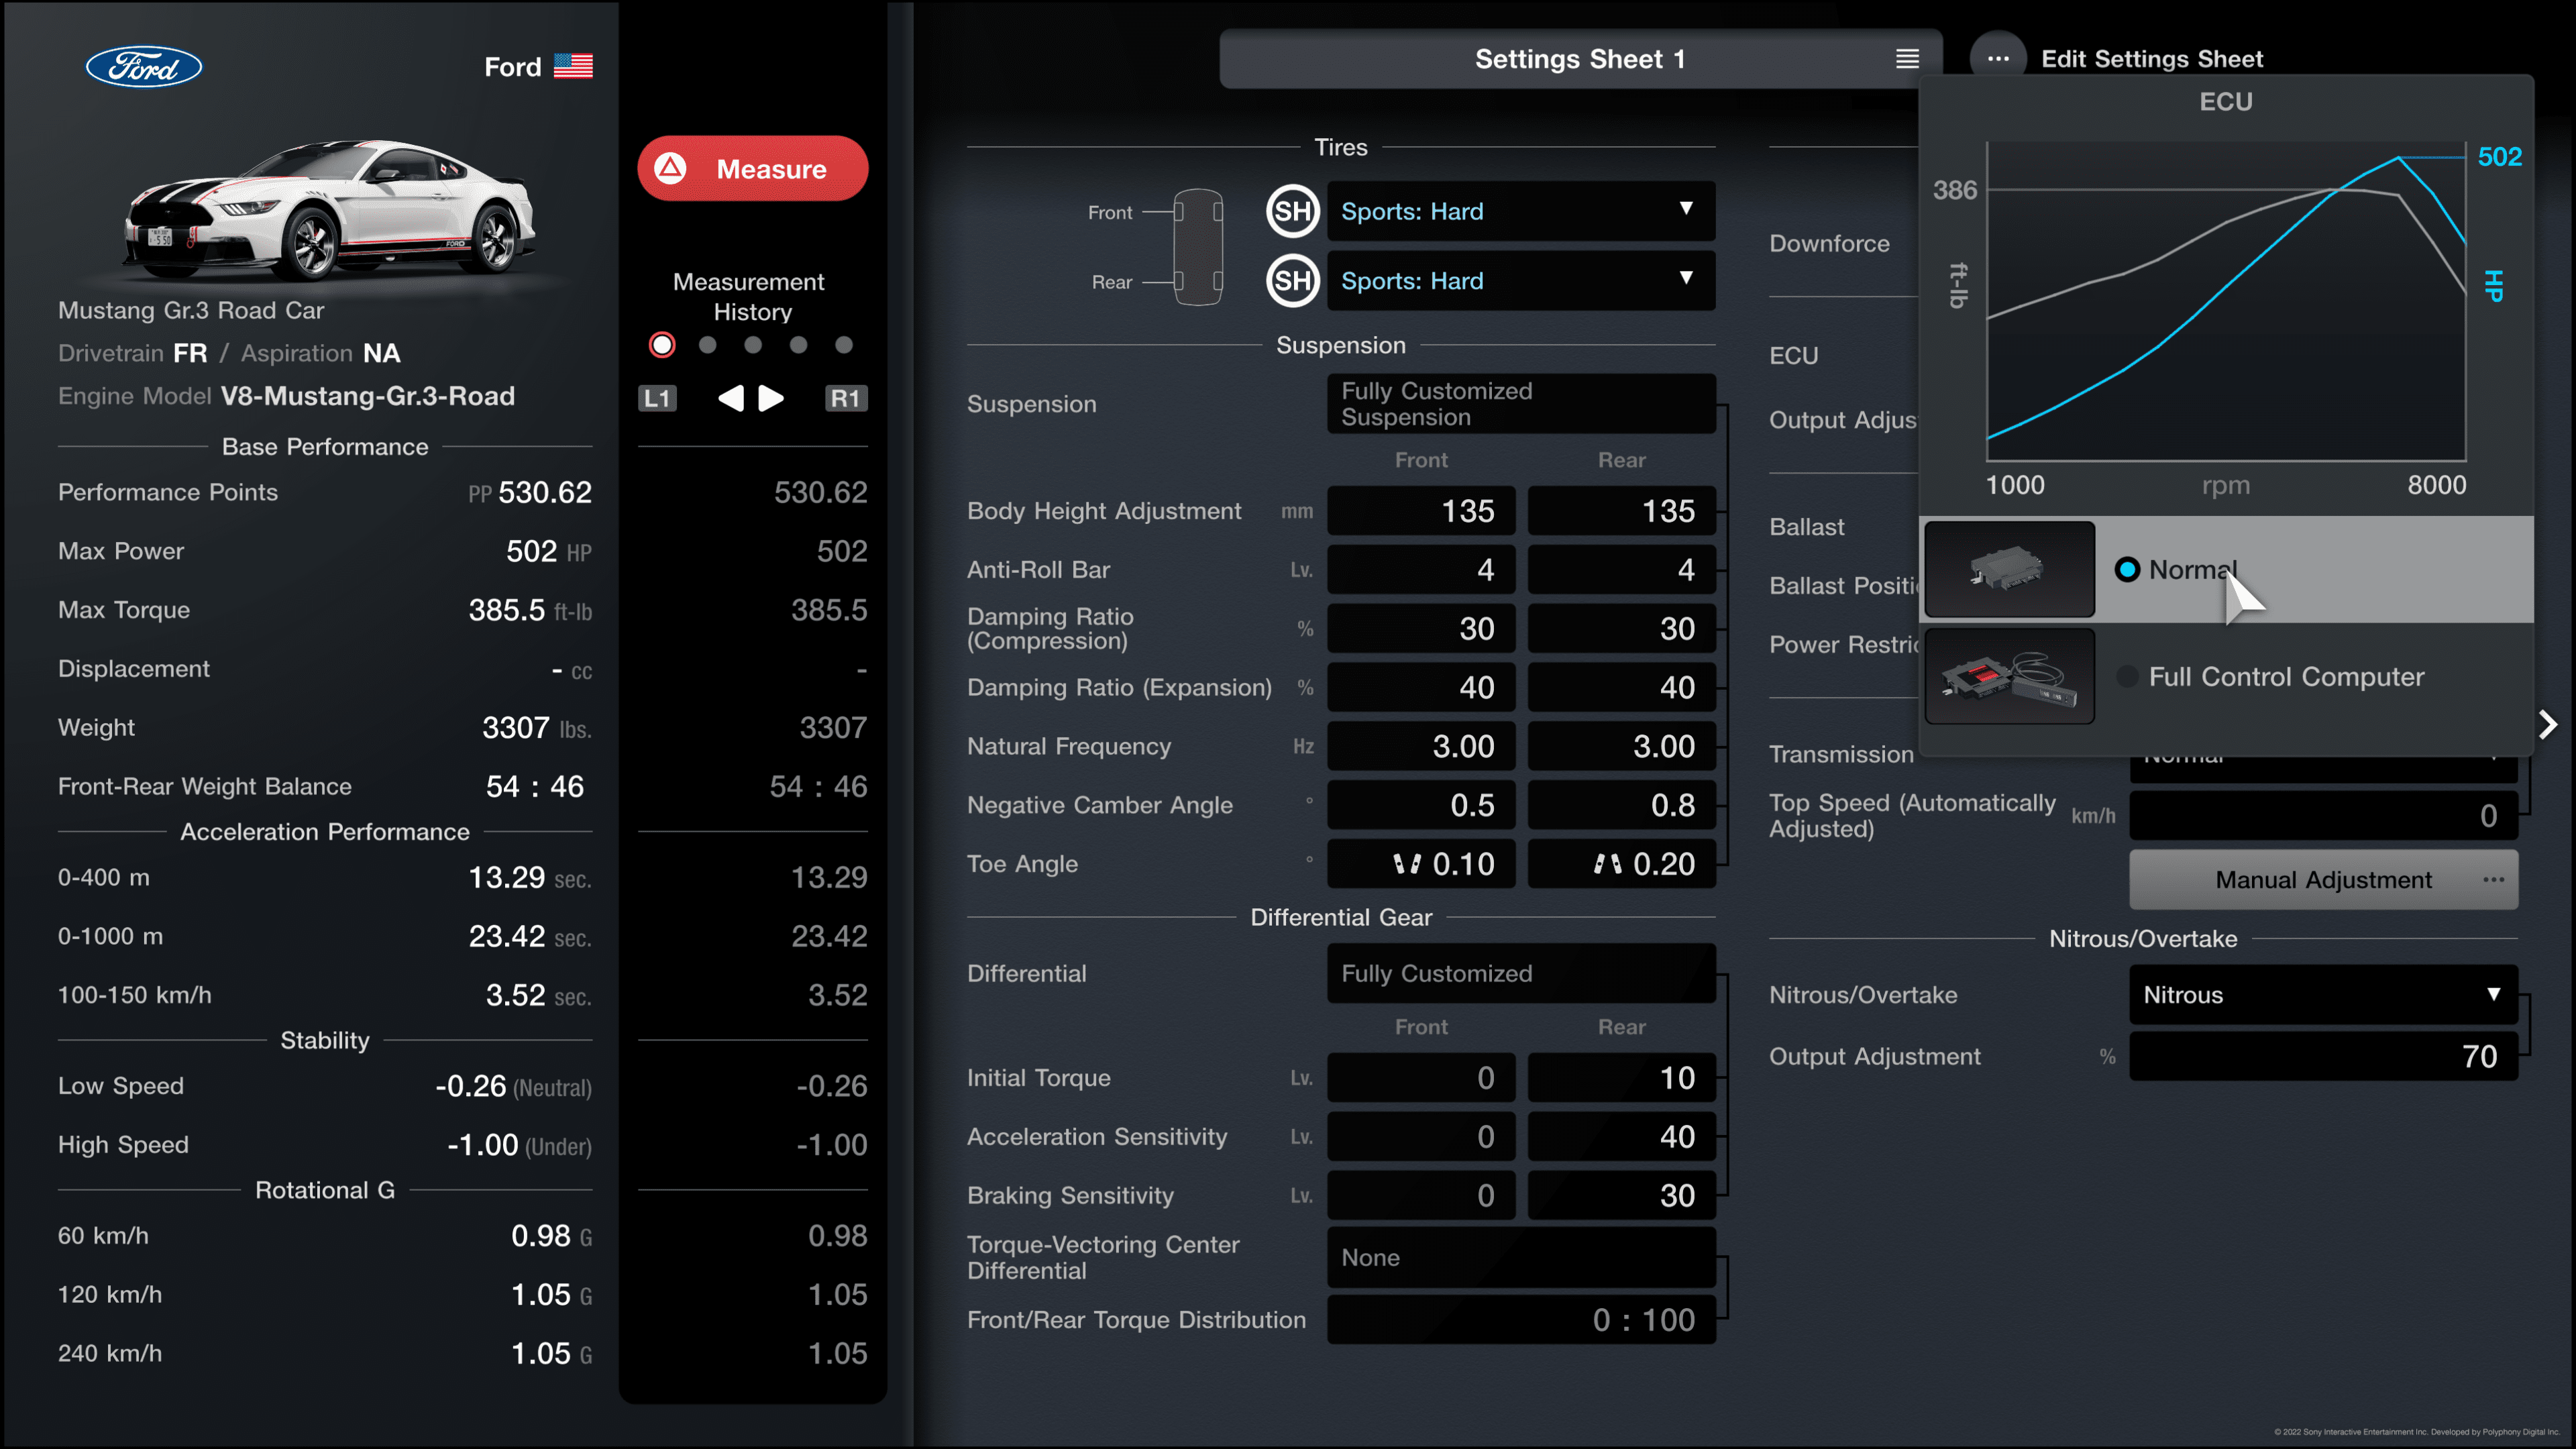Go to previous measurement with left arrow
The image size is (2576, 1449).
point(731,398)
